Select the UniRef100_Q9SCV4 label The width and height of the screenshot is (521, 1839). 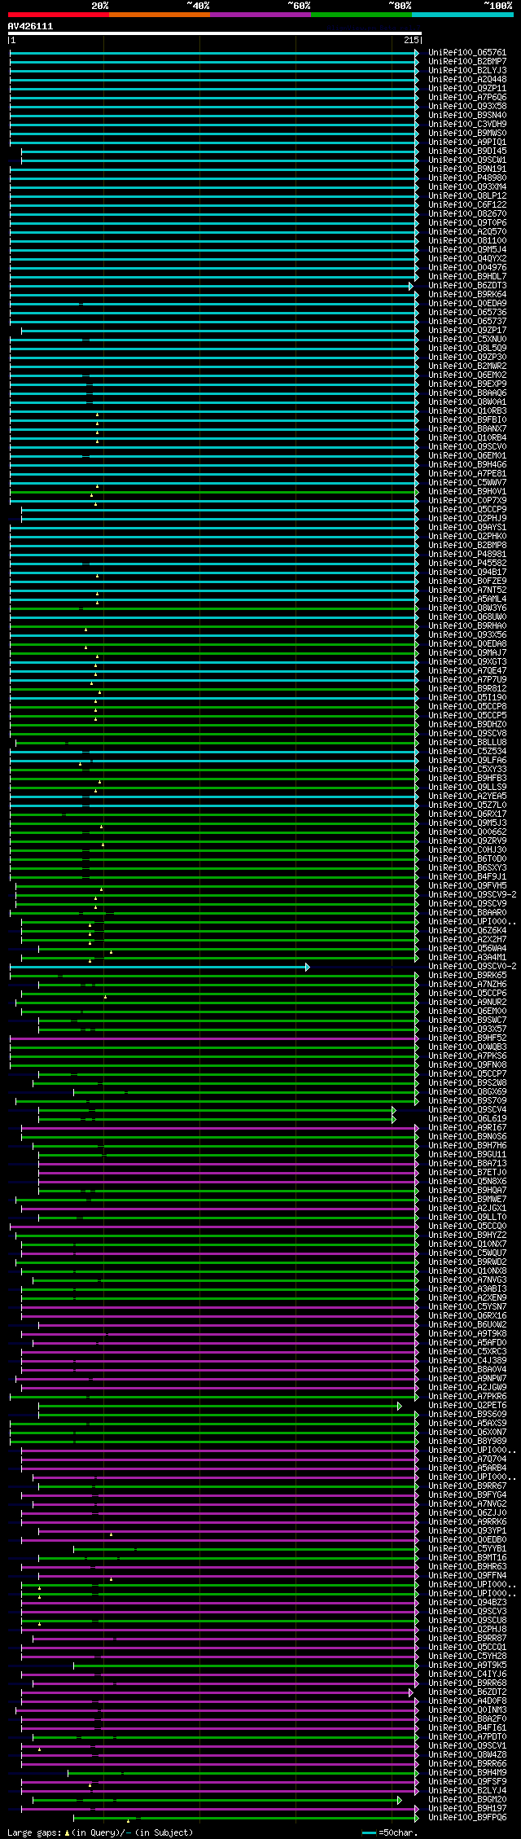[x=467, y=1109]
